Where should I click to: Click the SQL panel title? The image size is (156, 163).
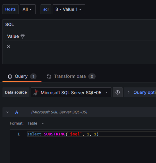[x=10, y=25]
